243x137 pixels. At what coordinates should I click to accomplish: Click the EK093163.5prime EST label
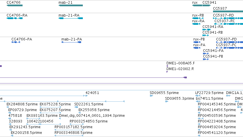pyautogui.click(x=42, y=116)
